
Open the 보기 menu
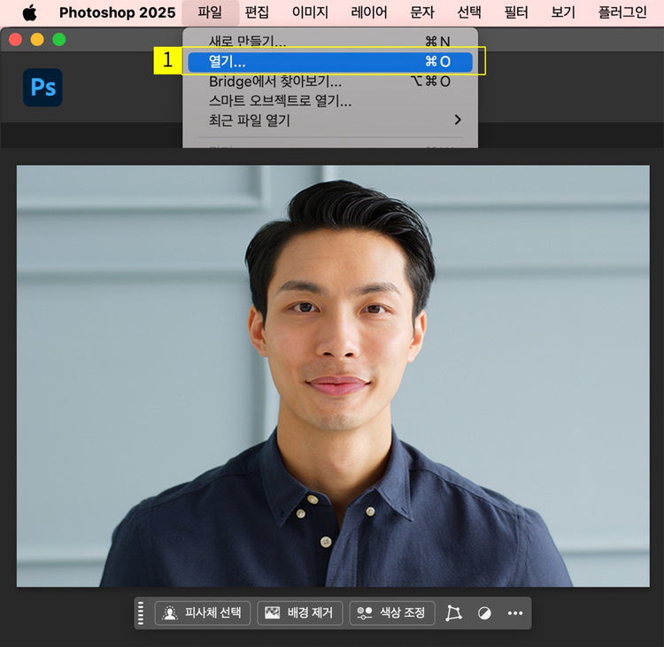pyautogui.click(x=563, y=12)
